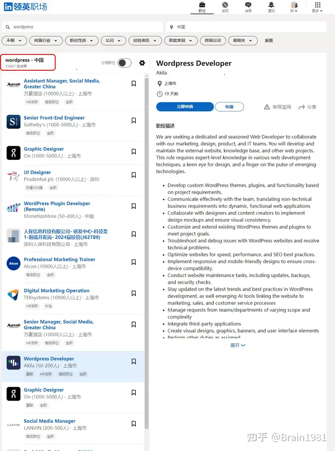The width and height of the screenshot is (335, 451).
Task: Click the 中国 location input field
Action: (246, 27)
